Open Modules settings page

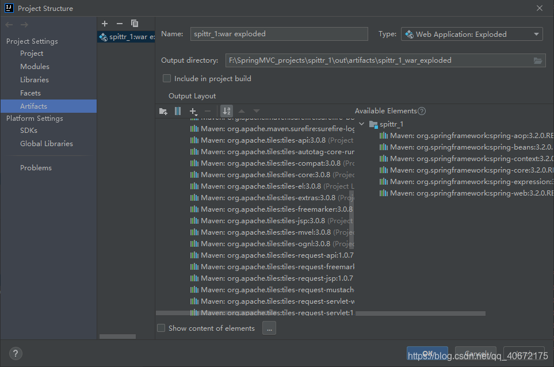(35, 66)
